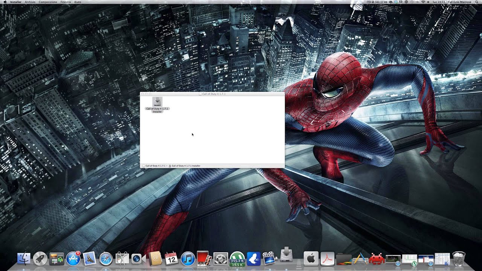Open the Composizione menu
This screenshot has height=271, width=482.
48,2
